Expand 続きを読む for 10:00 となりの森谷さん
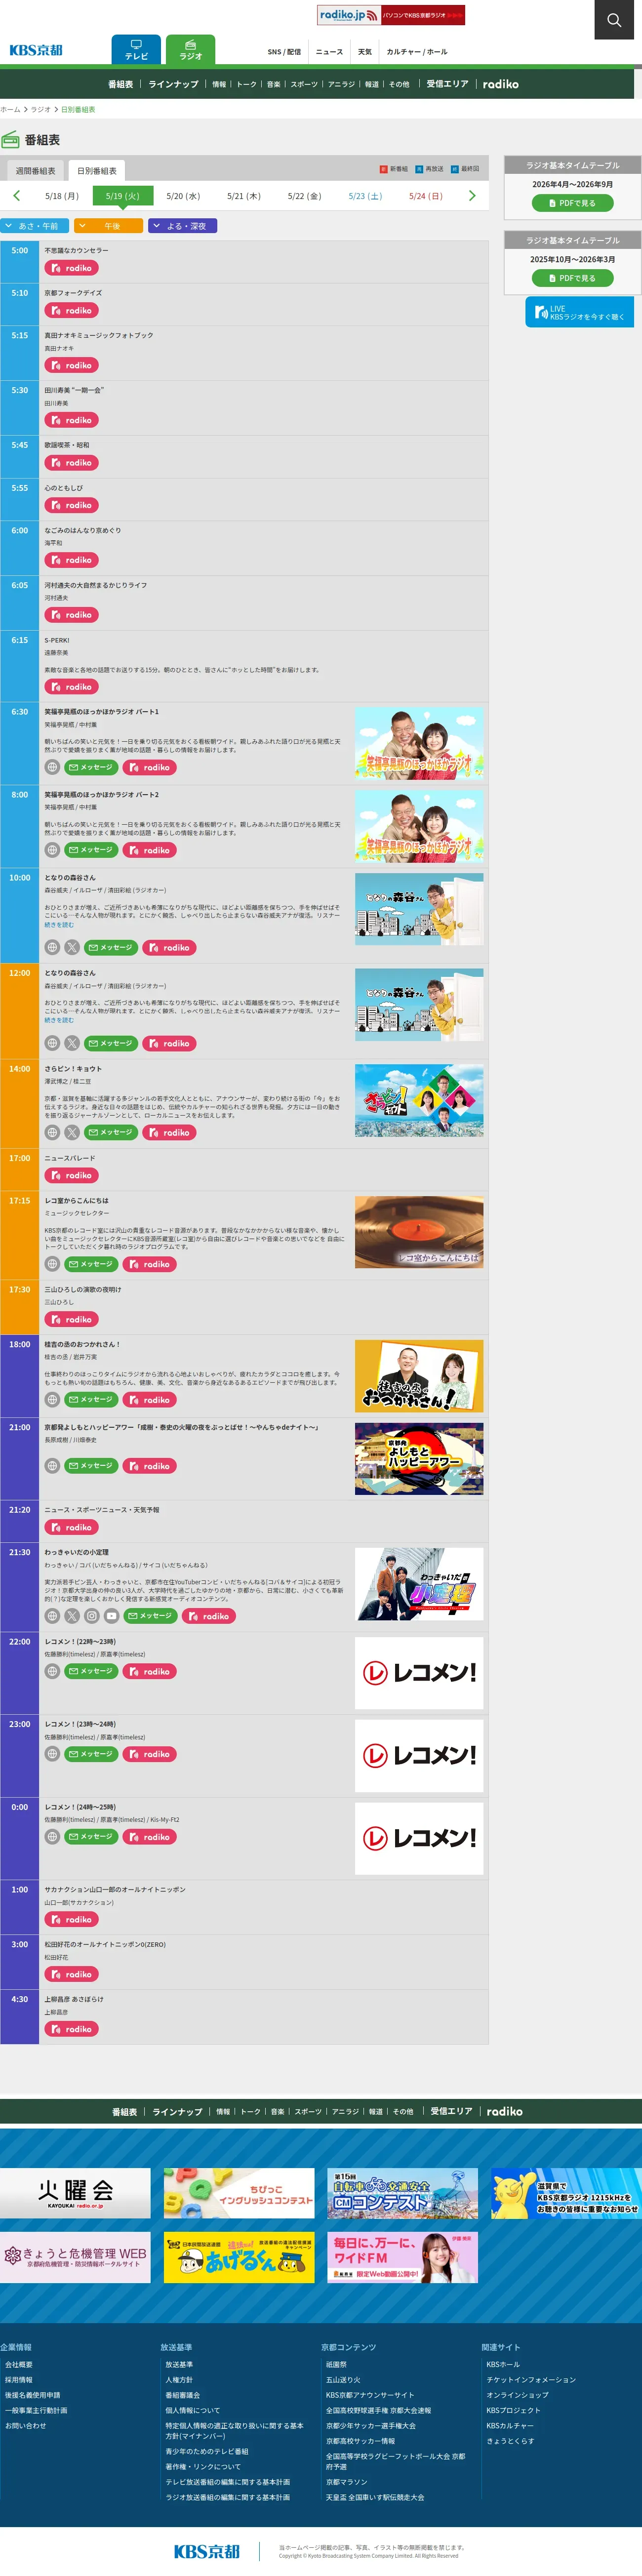The image size is (642, 2576). click(59, 925)
